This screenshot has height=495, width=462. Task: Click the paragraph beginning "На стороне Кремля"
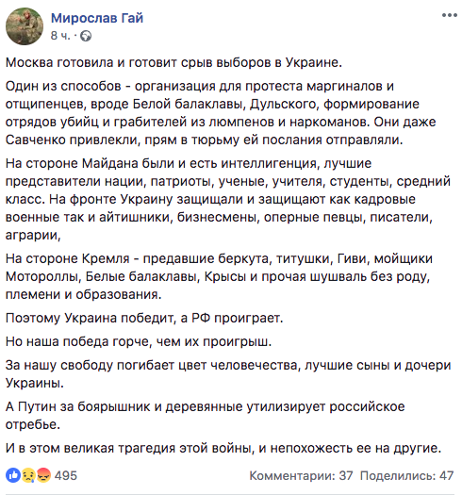tap(219, 276)
